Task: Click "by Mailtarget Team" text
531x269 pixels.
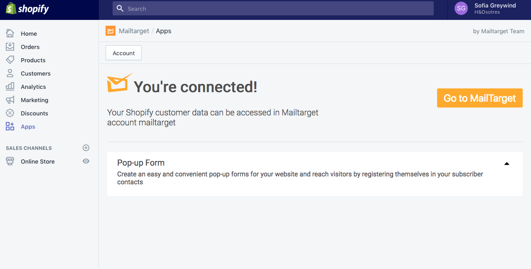Action: click(x=499, y=31)
